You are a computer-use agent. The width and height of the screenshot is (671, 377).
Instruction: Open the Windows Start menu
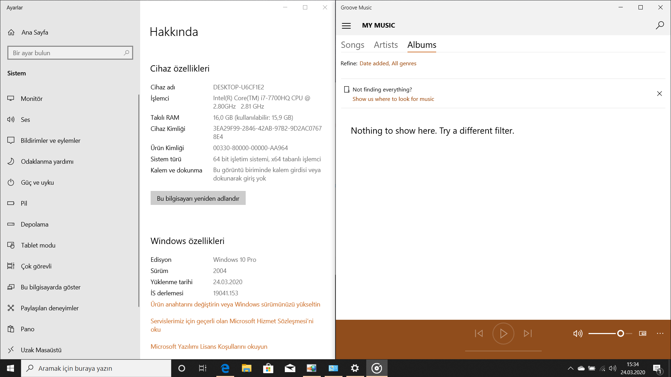(10, 368)
